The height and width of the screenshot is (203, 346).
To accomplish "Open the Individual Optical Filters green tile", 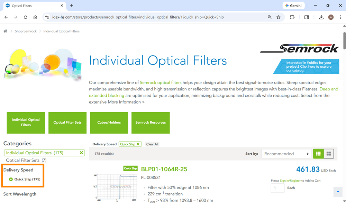I will click(x=26, y=123).
